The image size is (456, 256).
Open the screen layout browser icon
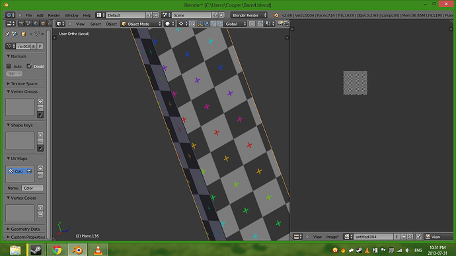(x=100, y=15)
